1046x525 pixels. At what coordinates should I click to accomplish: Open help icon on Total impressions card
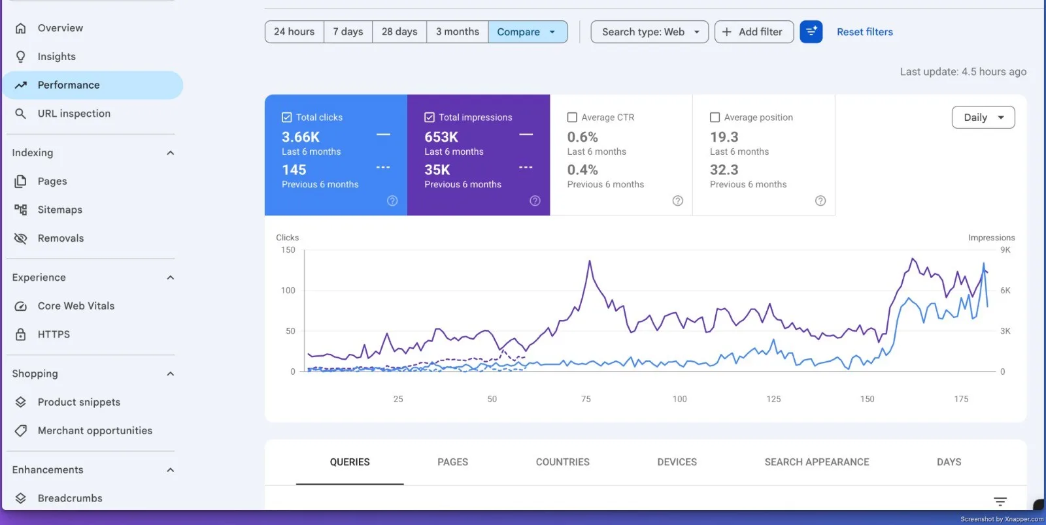pyautogui.click(x=535, y=200)
